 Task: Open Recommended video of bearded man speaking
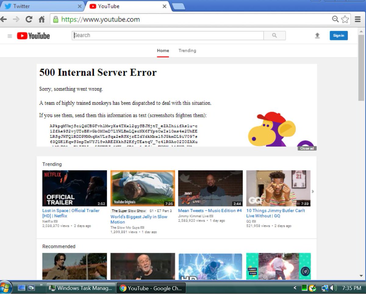[143, 266]
